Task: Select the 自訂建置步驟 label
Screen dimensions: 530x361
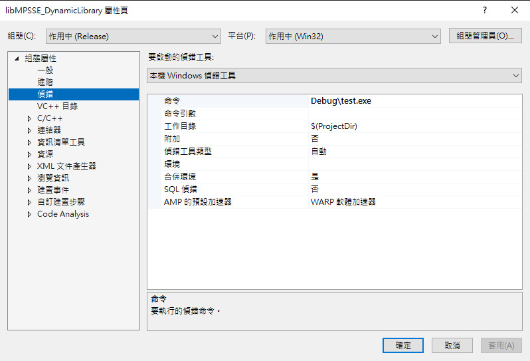Action: pos(61,202)
